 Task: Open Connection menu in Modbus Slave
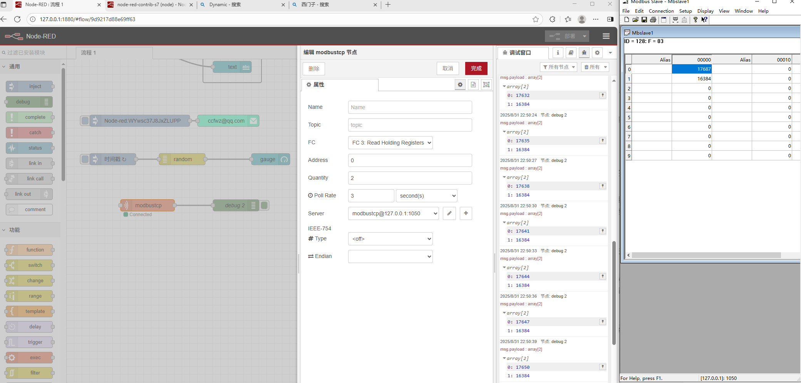click(661, 11)
